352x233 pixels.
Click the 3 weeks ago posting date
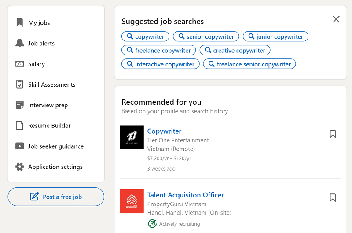161,169
